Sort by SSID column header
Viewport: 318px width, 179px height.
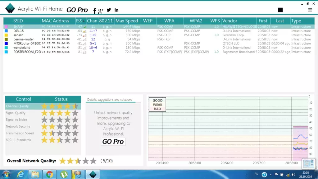22,21
